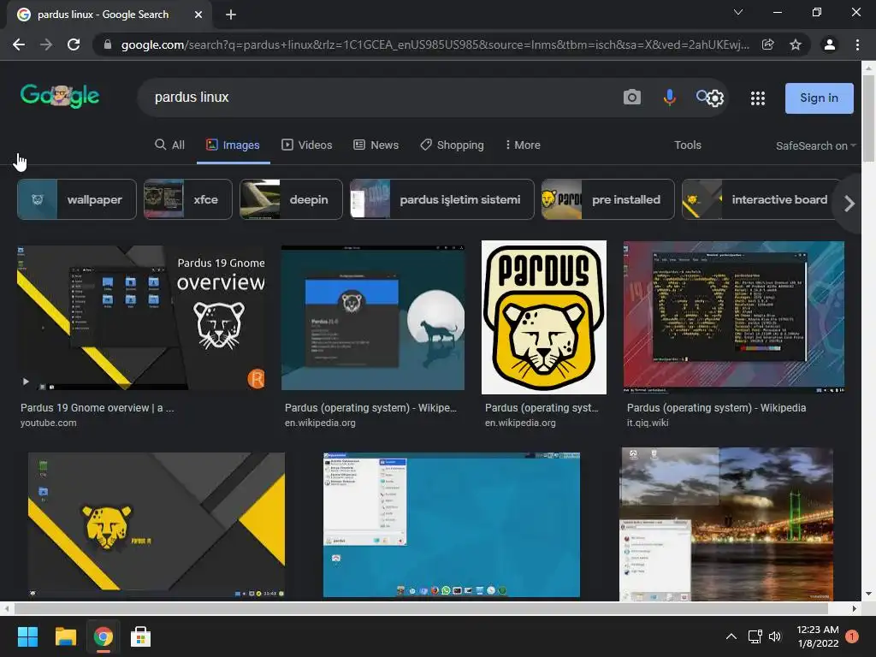Image resolution: width=876 pixels, height=657 pixels.
Task: Select interactive board chip
Action: (x=760, y=199)
